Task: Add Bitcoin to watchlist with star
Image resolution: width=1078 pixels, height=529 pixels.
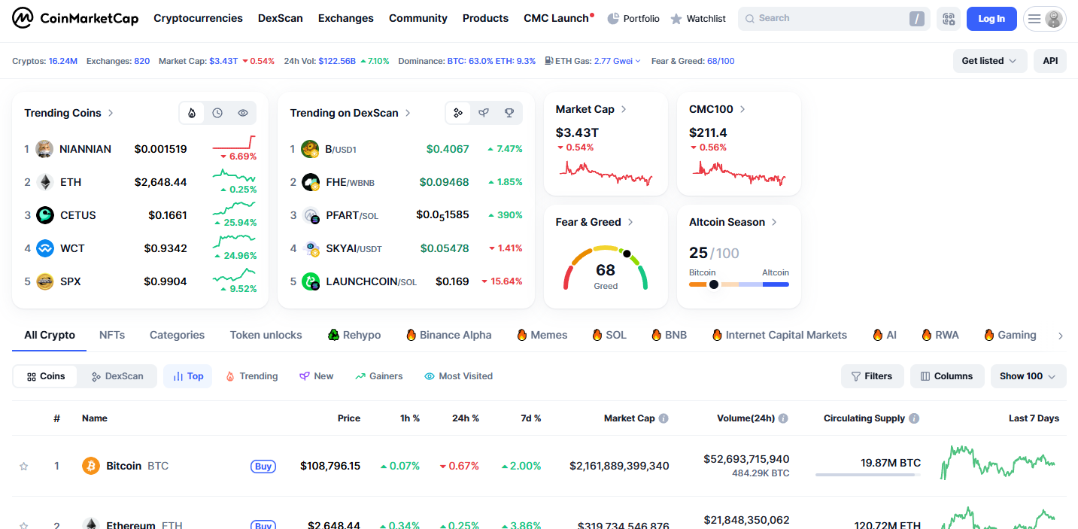Action: (x=24, y=467)
